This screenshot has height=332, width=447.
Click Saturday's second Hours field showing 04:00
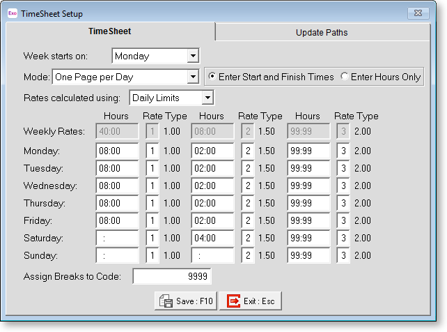[x=212, y=239]
